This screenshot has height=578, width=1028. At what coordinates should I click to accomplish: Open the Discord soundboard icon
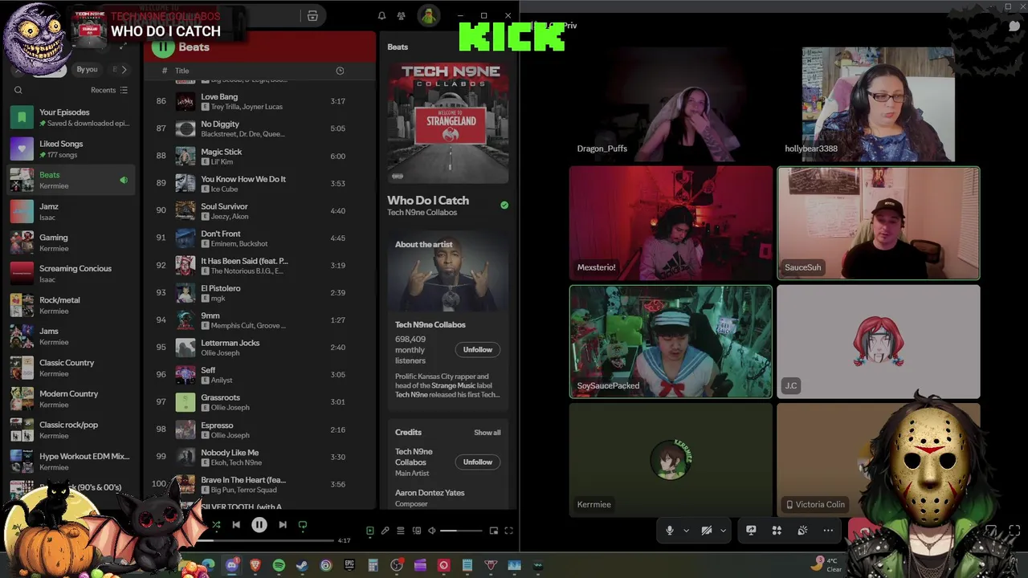[802, 531]
